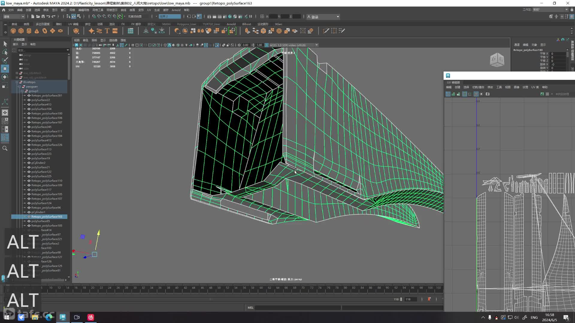This screenshot has height=323, width=575.
Task: Click the polygon cylinder shelf icon
Action: pos(29,31)
